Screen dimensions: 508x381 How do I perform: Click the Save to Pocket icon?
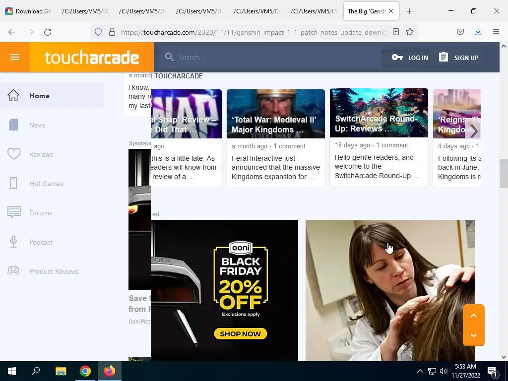pyautogui.click(x=460, y=32)
